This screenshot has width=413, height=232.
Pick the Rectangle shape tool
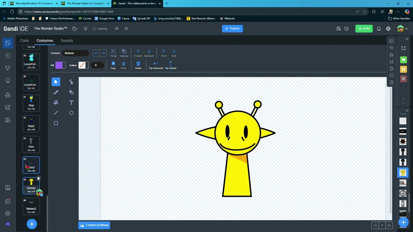point(56,123)
